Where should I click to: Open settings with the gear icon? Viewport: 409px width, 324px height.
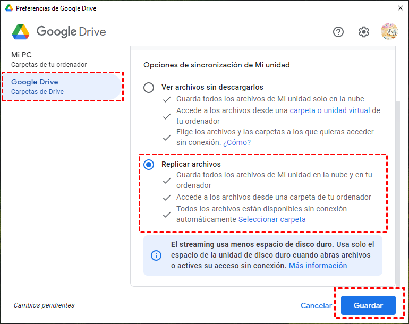click(364, 32)
